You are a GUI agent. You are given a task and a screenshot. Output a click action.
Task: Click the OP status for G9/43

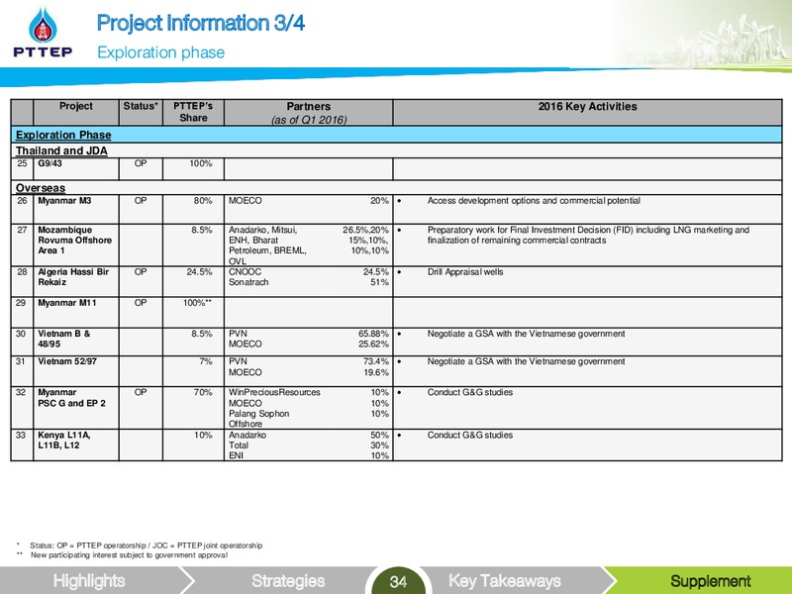pos(141,163)
